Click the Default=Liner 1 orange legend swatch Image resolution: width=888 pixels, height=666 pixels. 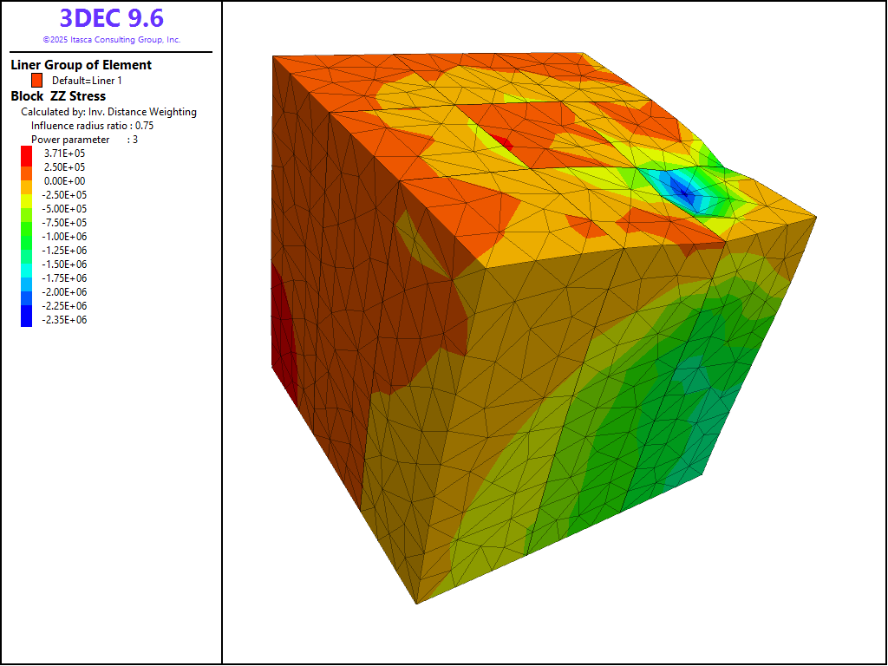[x=37, y=80]
